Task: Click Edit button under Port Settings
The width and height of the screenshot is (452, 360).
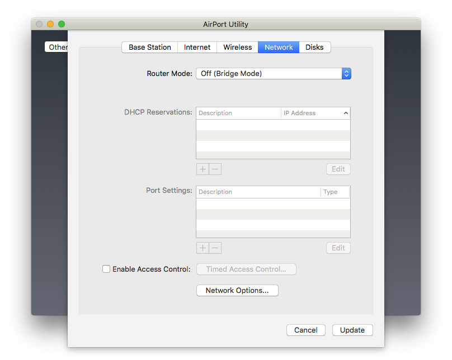Action: click(338, 248)
